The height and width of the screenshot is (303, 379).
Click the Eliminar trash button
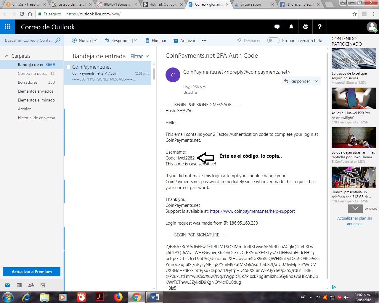(156, 41)
